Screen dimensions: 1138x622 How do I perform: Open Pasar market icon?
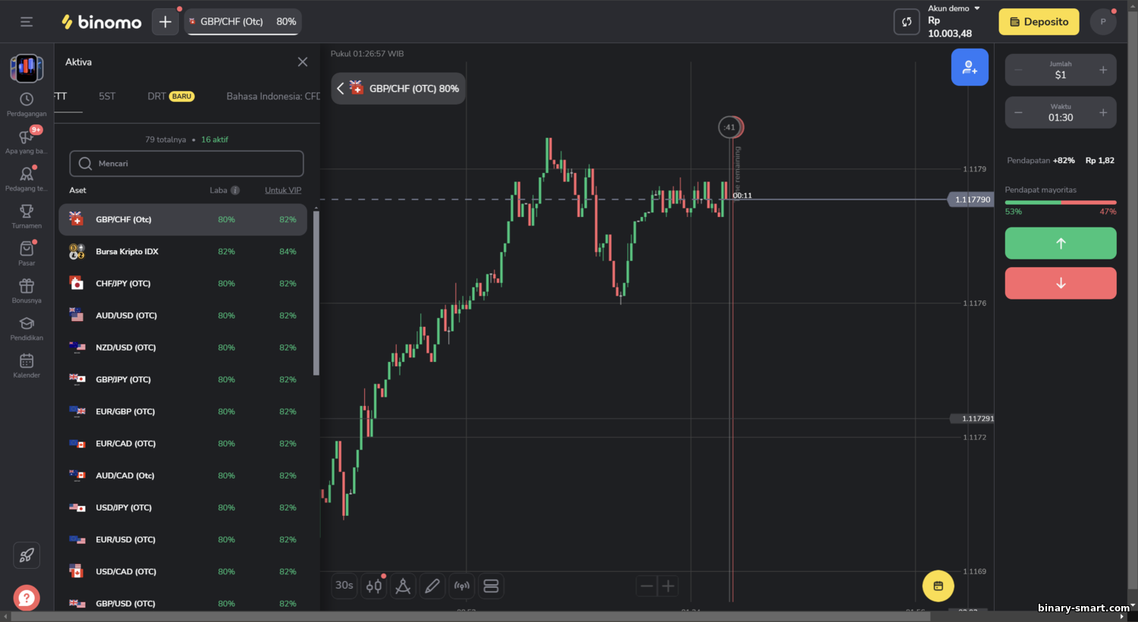click(27, 253)
